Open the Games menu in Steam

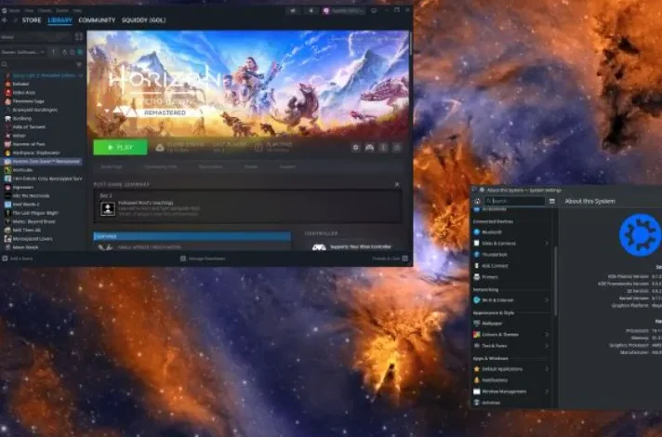(62, 10)
